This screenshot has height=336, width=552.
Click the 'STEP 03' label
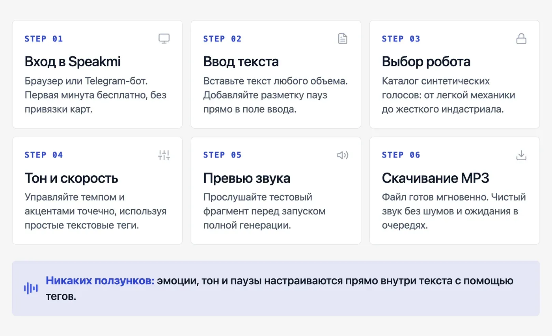pyautogui.click(x=401, y=39)
